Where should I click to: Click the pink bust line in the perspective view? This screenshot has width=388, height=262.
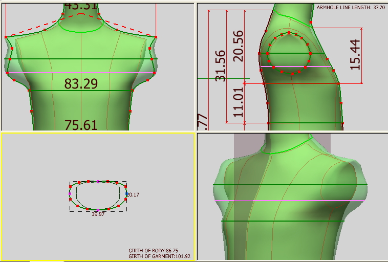[290, 201]
